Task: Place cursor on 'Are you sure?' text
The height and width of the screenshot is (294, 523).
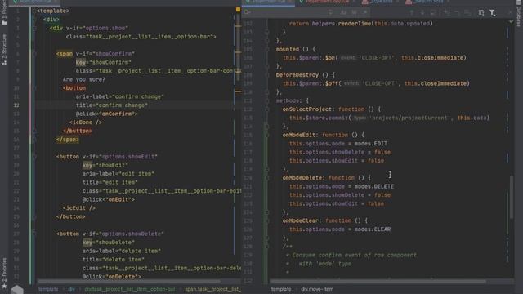Action: pyautogui.click(x=83, y=80)
